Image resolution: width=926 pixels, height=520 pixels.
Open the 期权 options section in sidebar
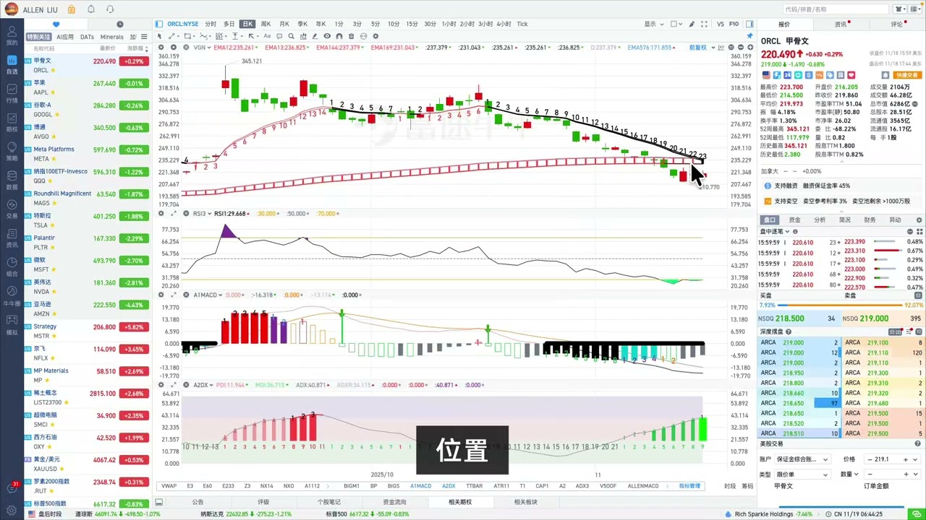coord(12,123)
